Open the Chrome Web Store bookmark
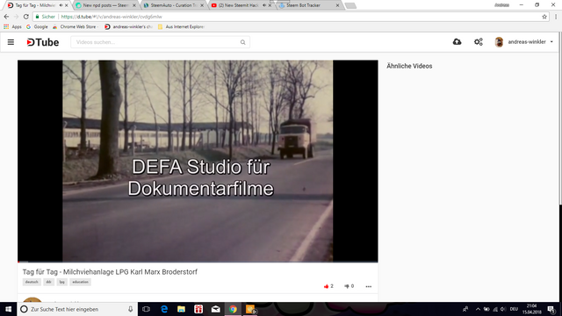562x316 pixels. [x=75, y=26]
